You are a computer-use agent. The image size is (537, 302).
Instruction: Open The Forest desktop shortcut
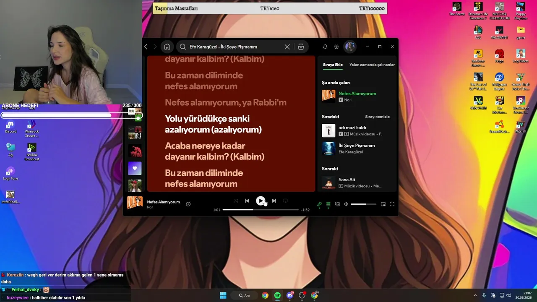[457, 9]
